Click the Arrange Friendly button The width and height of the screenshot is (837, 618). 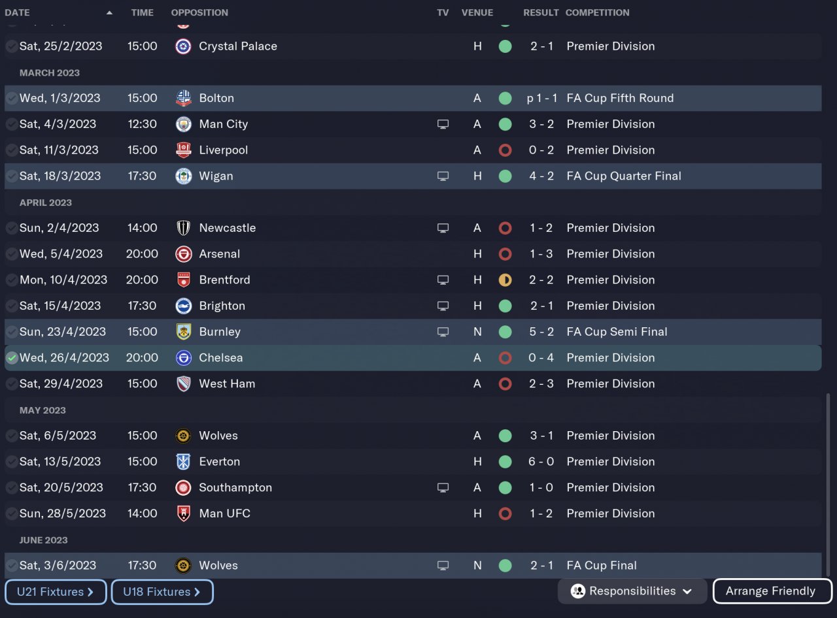[x=772, y=591]
